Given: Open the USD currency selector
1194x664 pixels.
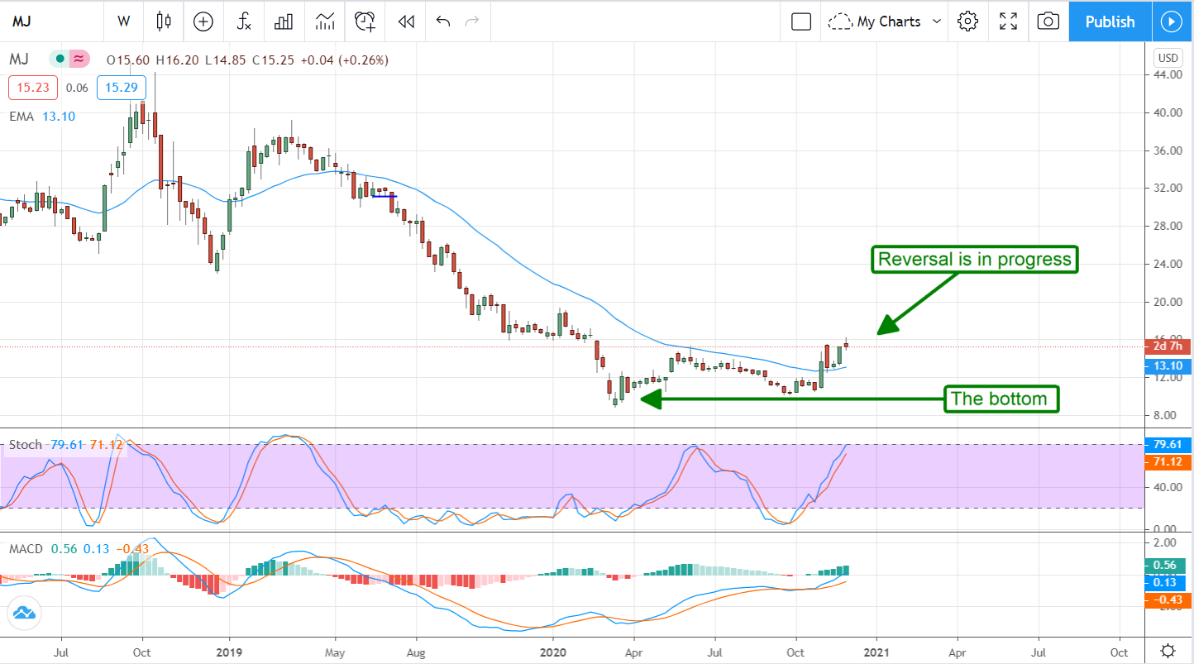Looking at the screenshot, I should point(1168,58).
